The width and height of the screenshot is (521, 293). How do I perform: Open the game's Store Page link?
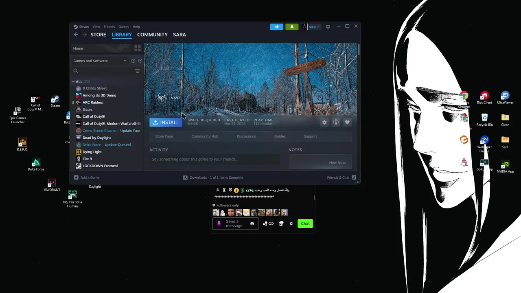coord(164,136)
